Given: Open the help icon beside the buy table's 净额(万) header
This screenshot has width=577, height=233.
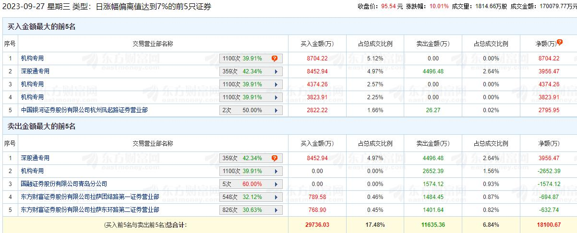Looking at the screenshot, I should [560, 43].
